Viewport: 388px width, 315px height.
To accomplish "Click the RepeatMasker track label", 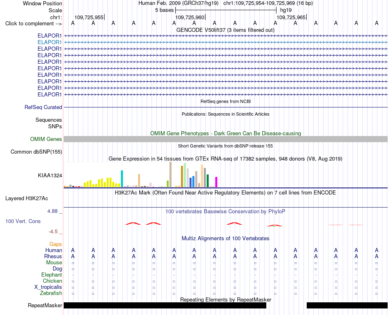I will 45,305.
